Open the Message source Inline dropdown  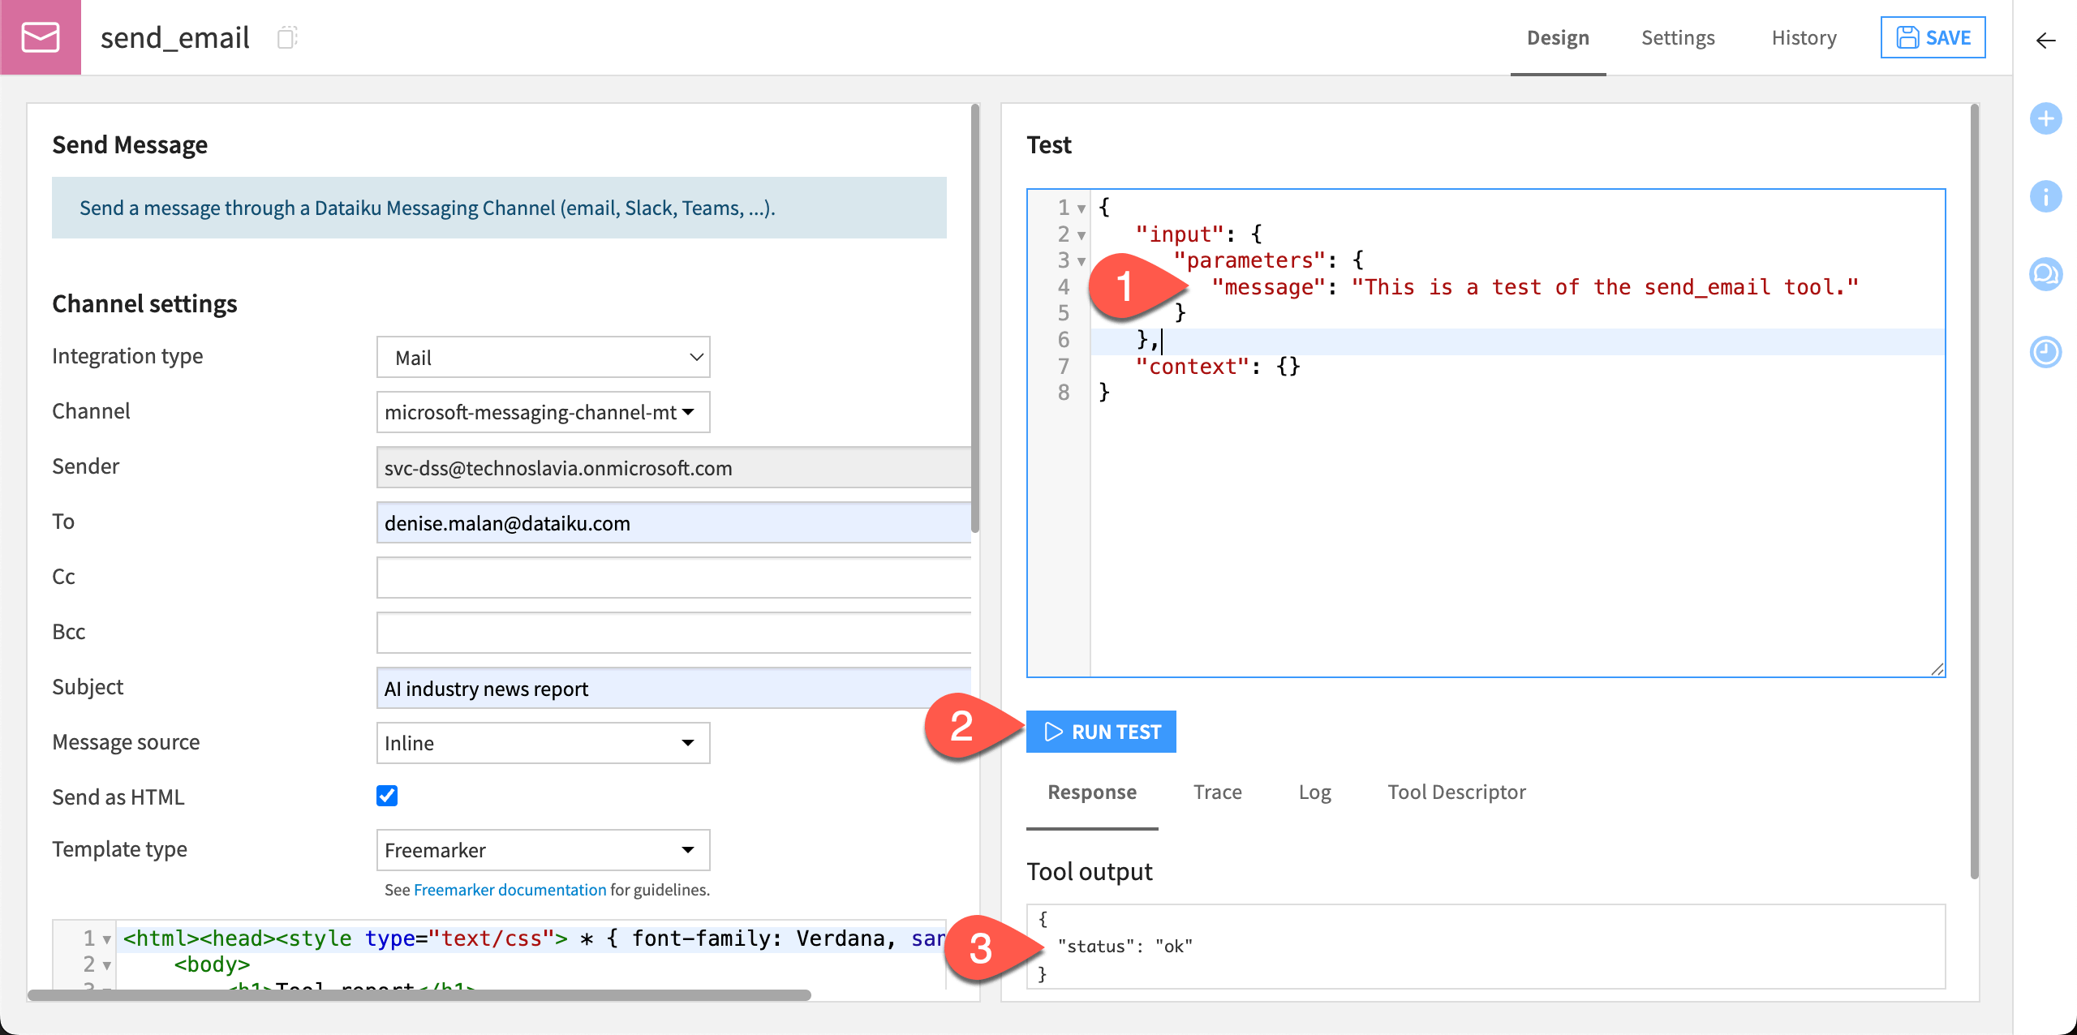click(543, 743)
